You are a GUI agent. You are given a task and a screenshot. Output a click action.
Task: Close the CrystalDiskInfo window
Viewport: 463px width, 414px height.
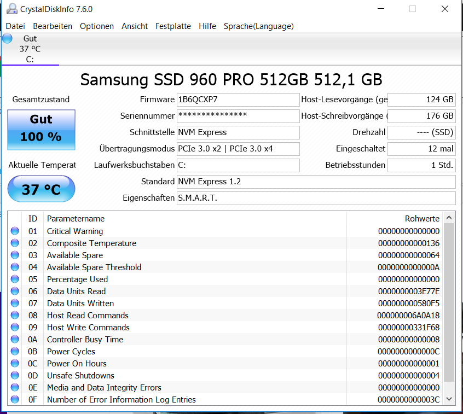[445, 9]
